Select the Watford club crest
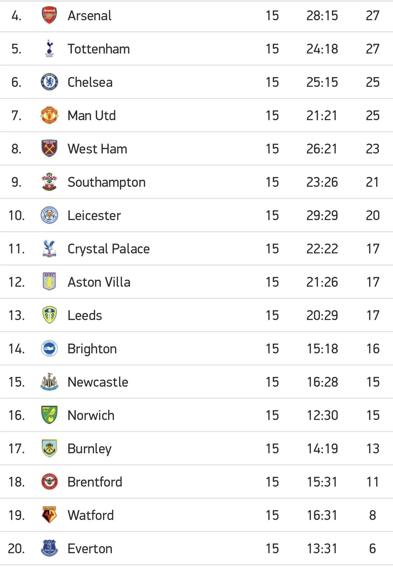This screenshot has width=393, height=567. click(x=49, y=515)
